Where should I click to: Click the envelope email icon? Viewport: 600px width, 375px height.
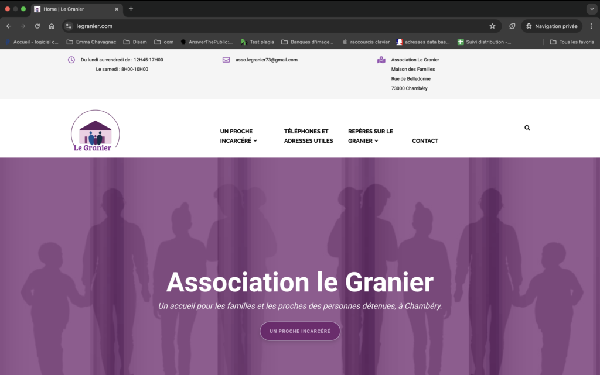226,60
